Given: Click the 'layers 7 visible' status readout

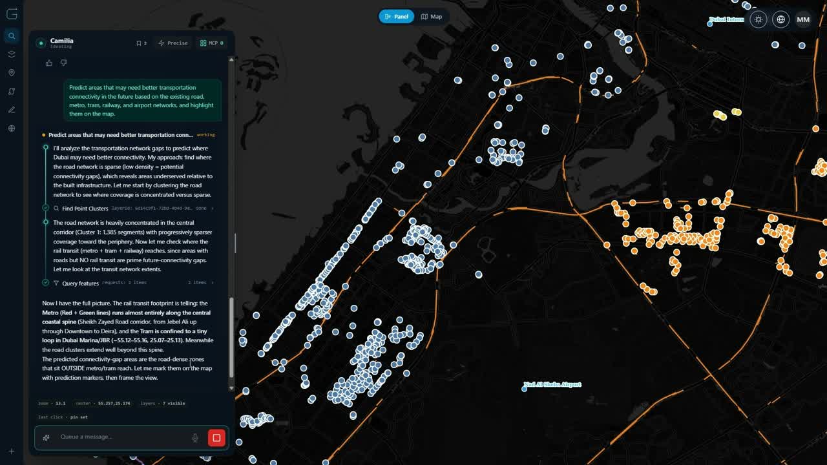Looking at the screenshot, I should (x=163, y=403).
